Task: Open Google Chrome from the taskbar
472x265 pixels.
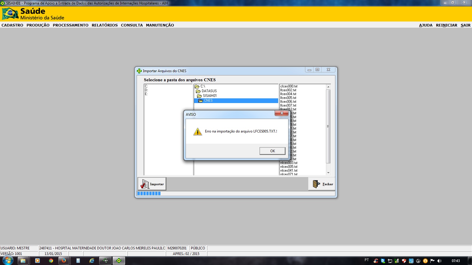Action: point(51,261)
